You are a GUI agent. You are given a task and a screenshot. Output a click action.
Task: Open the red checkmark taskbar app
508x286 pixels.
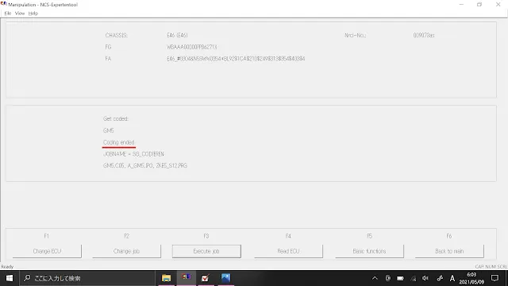pos(206,278)
